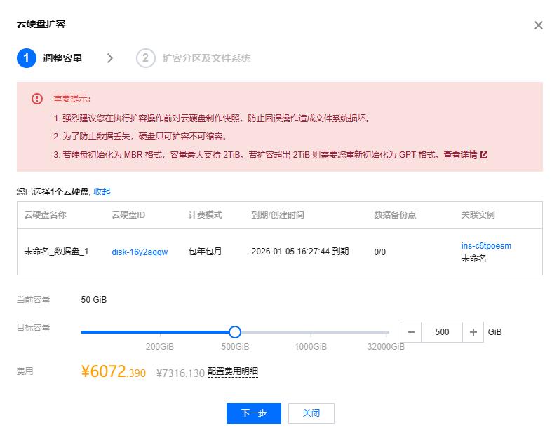Click the 下一步 button
The image size is (559, 440).
(x=253, y=413)
